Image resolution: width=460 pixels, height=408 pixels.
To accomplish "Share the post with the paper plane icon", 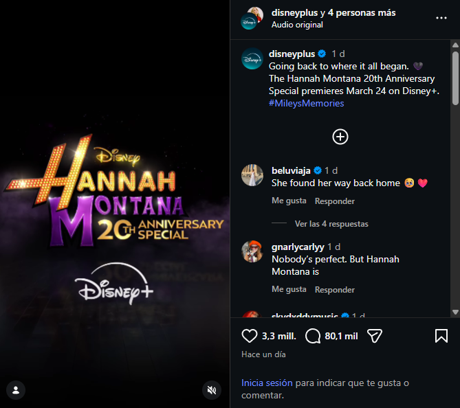I will click(375, 336).
